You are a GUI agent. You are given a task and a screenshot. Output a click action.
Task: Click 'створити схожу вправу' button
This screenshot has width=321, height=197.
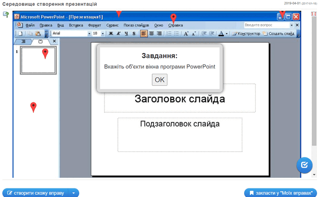coord(36,193)
